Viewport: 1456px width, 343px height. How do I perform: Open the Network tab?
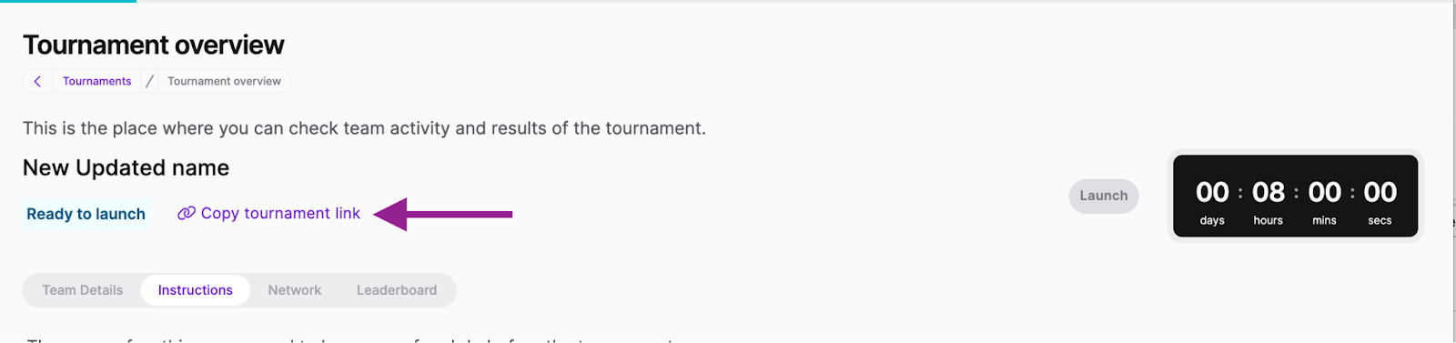(x=295, y=290)
